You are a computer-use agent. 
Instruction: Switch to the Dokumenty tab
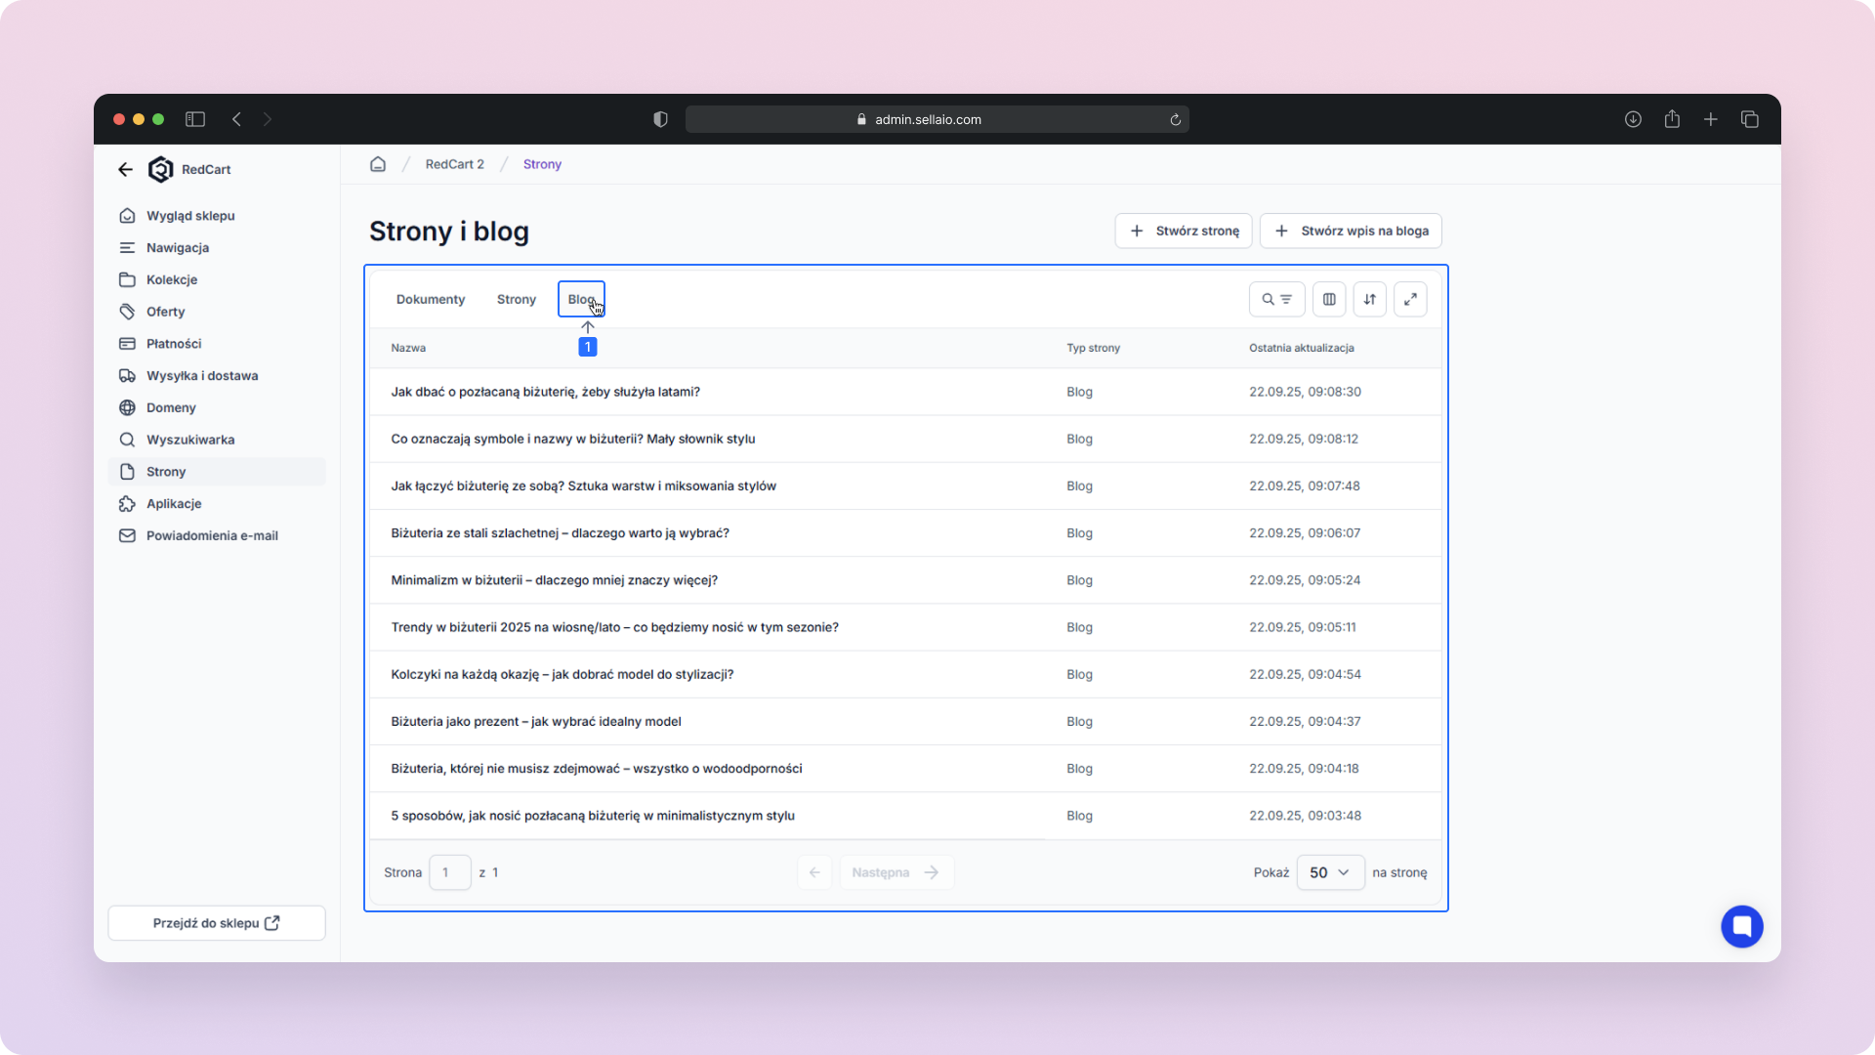point(430,299)
